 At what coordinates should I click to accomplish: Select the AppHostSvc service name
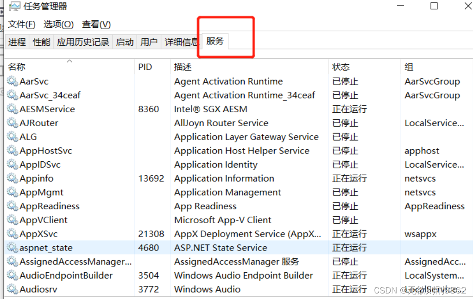46,150
